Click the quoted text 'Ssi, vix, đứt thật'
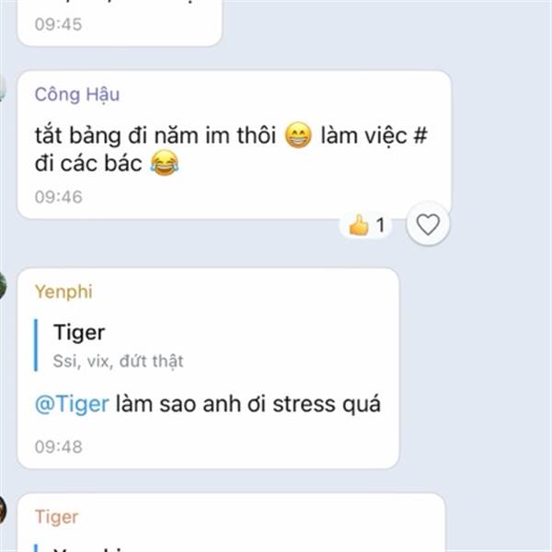 click(119, 361)
